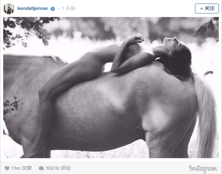Click the plus sign in 关注 button
222x174 pixels.
coord(201,9)
